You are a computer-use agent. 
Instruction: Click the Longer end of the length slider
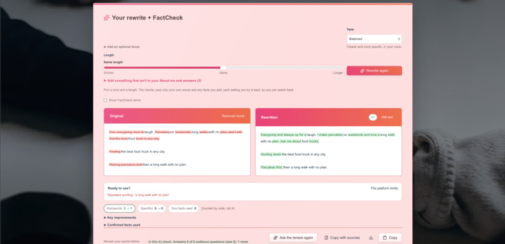click(338, 73)
